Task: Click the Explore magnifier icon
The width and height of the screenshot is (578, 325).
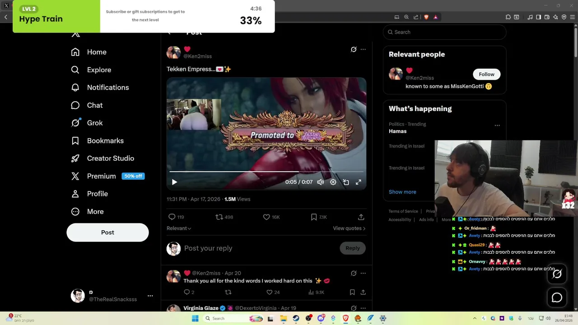Action: (75, 70)
